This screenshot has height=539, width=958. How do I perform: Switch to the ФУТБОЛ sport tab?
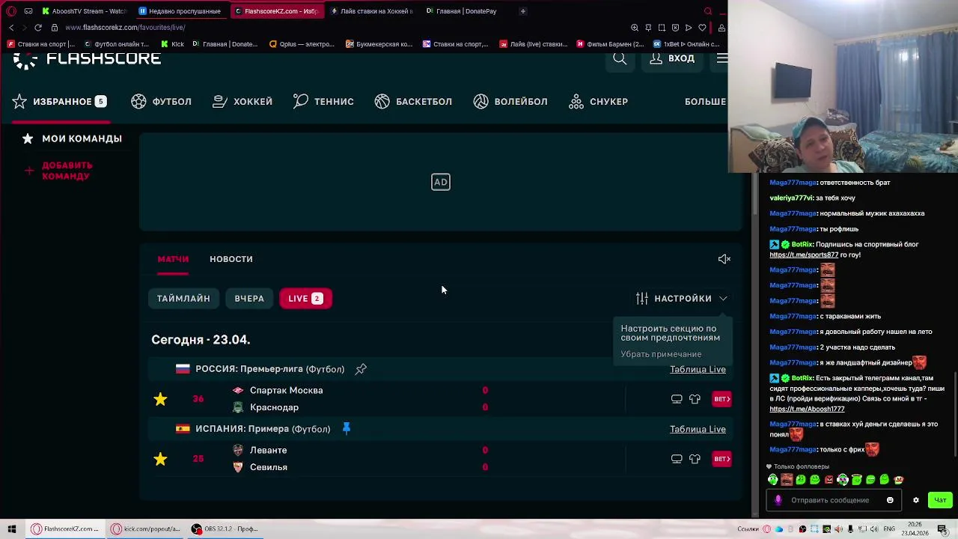(161, 101)
